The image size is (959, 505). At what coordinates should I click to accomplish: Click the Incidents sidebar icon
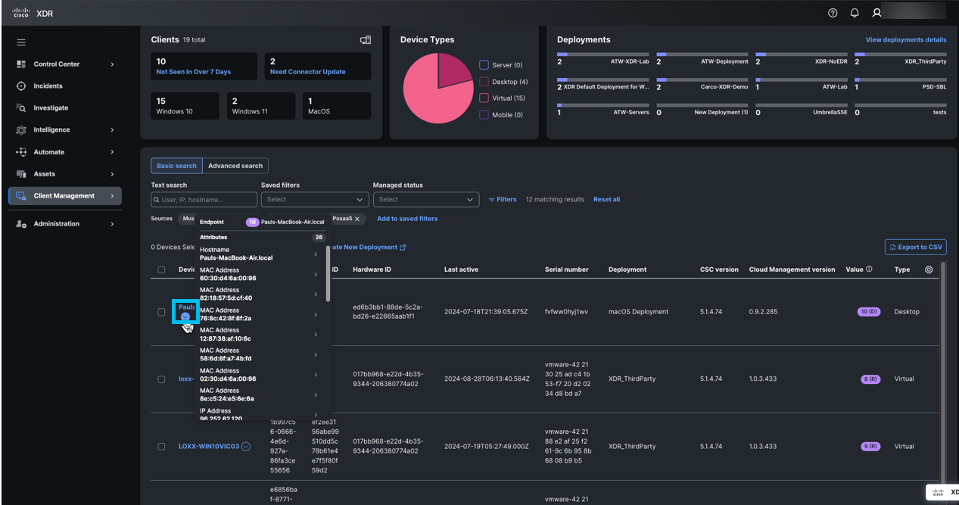[x=21, y=86]
